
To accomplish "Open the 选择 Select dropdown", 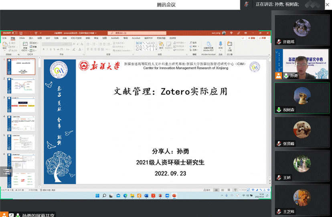I will coord(194,50).
